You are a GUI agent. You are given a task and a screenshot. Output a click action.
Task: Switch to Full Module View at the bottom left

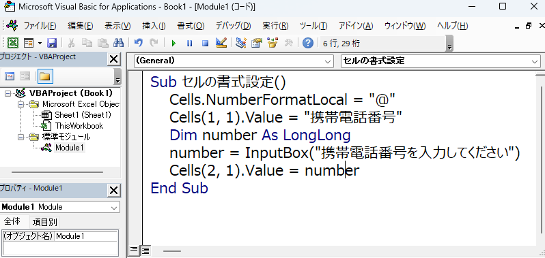tap(145, 250)
